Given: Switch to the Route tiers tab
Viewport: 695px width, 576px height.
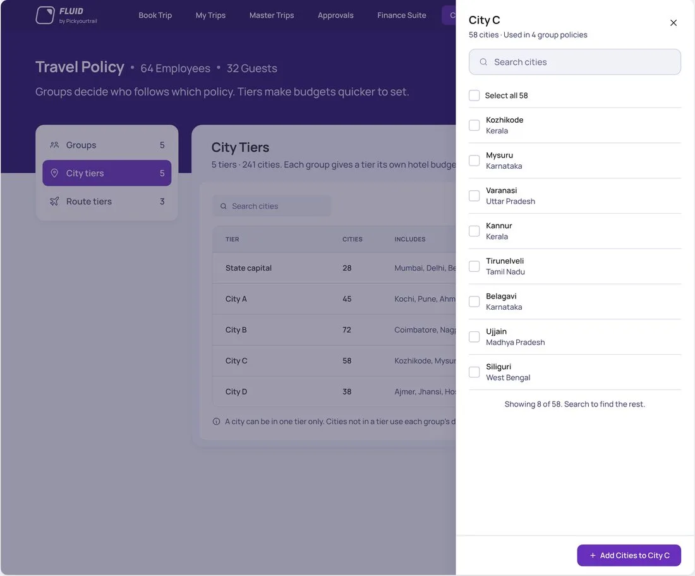Looking at the screenshot, I should (107, 201).
